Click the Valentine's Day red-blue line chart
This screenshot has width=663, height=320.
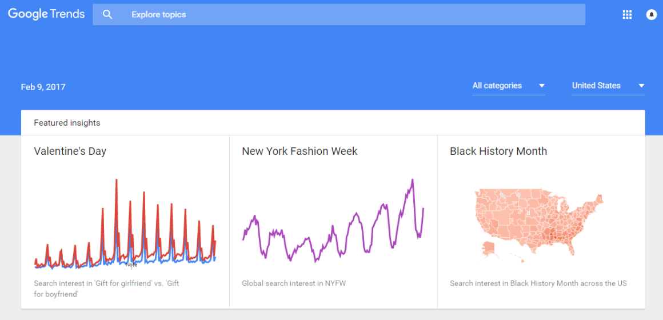125,224
